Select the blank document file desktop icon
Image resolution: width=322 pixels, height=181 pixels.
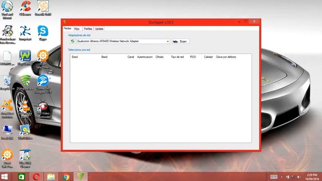coord(7,58)
